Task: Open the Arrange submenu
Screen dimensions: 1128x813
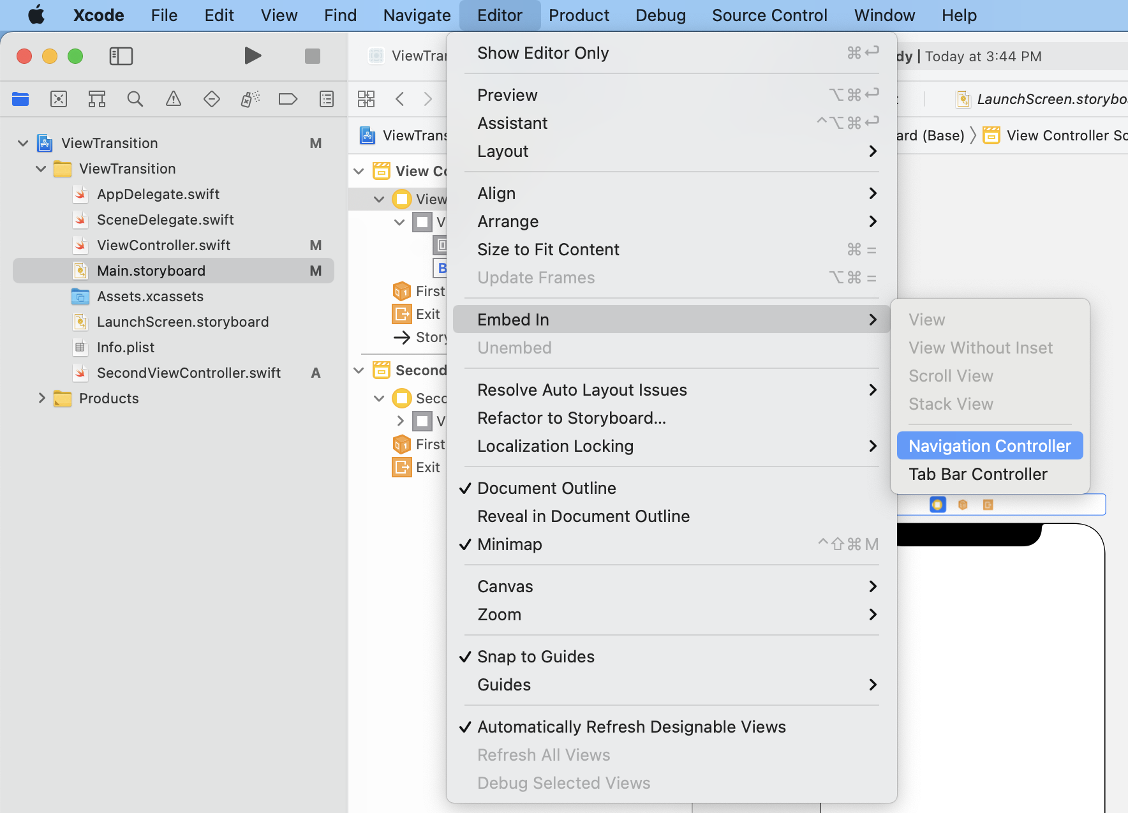Action: (671, 221)
